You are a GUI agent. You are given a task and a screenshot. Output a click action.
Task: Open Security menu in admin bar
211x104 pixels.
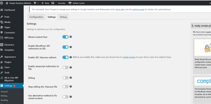(x=62, y=3)
